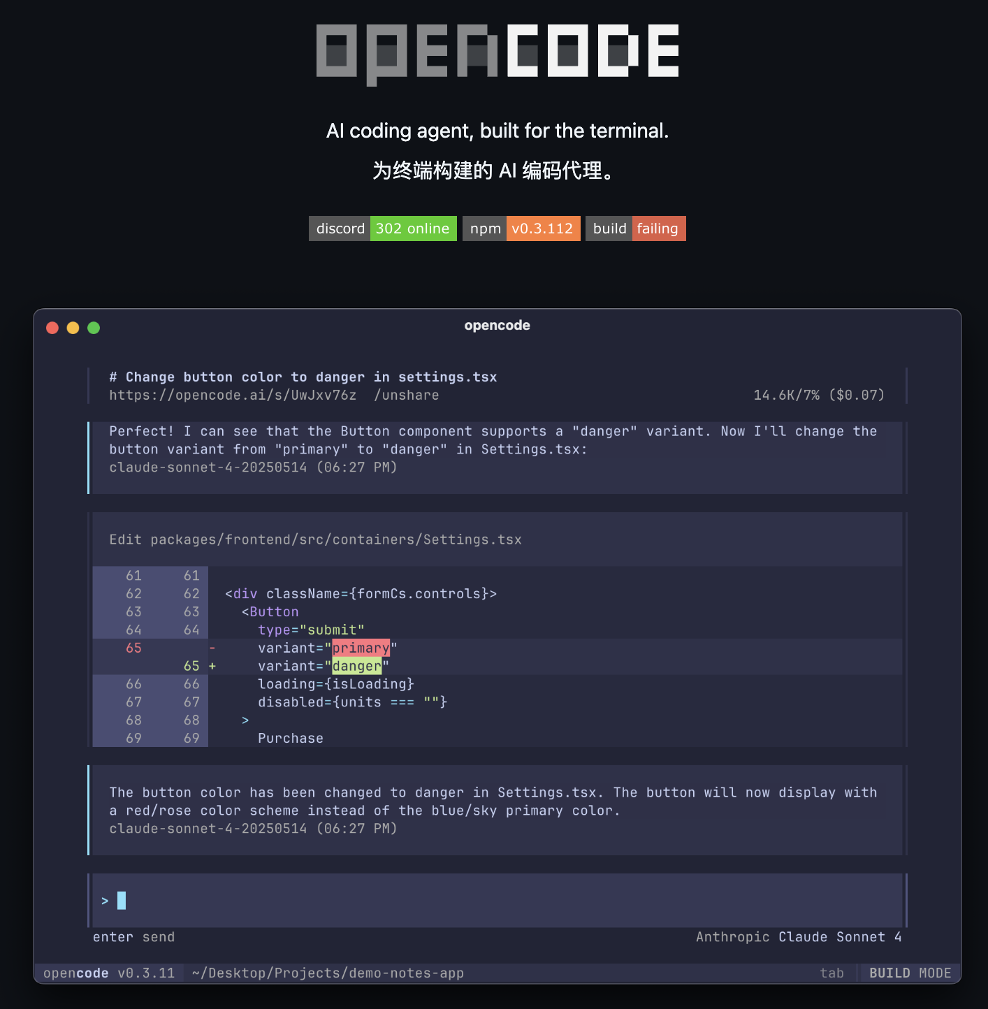
Task: Click the 'failing' build status badge
Action: tap(658, 228)
